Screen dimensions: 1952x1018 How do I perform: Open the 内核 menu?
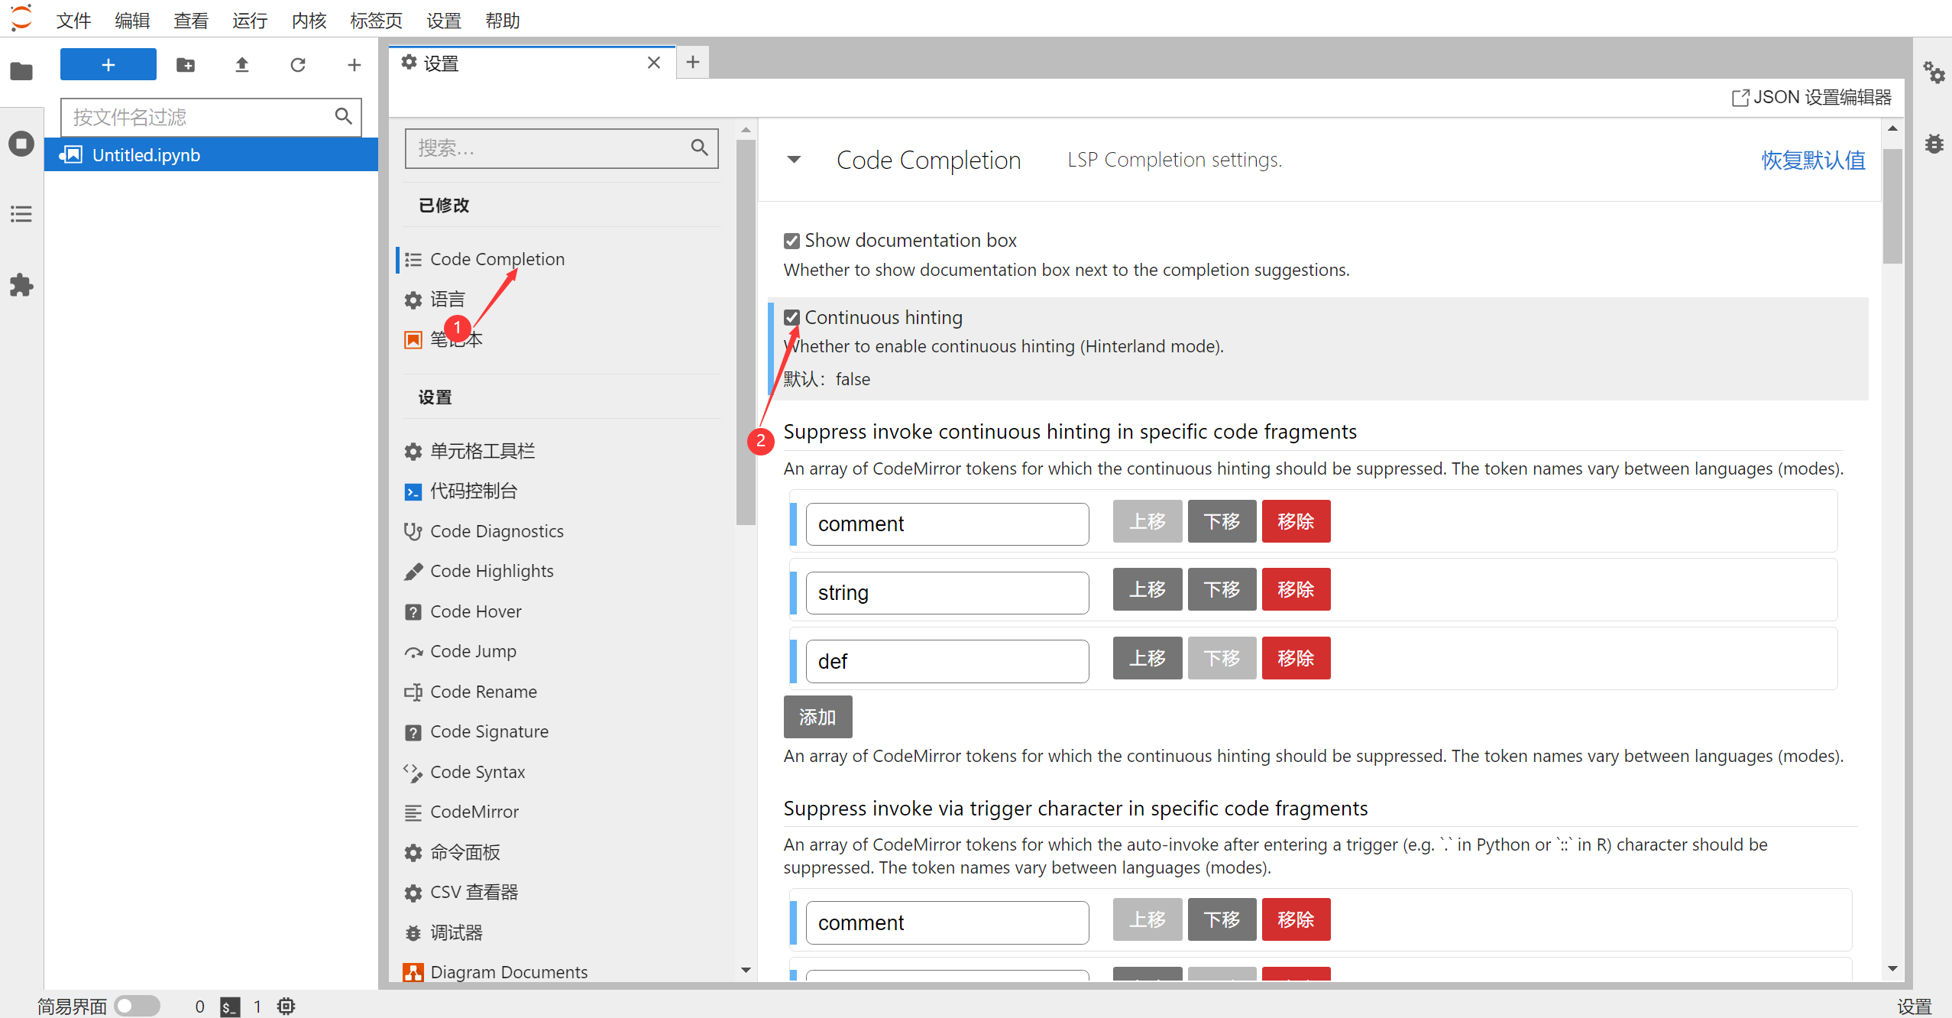pyautogui.click(x=309, y=21)
